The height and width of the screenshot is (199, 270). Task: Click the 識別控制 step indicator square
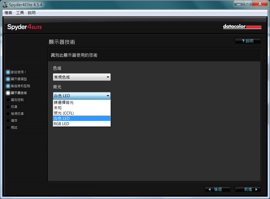coord(8,100)
